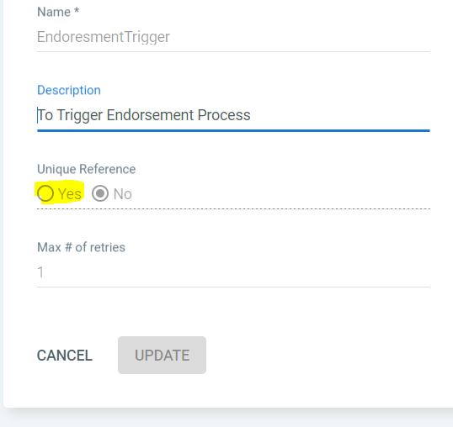
Task: Click the highlighted Yes label text
Action: coord(70,194)
